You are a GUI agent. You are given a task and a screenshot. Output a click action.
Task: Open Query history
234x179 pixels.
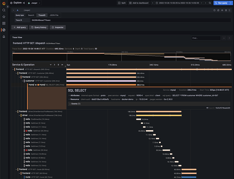click(39, 27)
